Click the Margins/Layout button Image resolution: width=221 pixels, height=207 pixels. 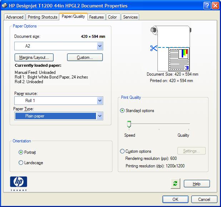pos(34,57)
